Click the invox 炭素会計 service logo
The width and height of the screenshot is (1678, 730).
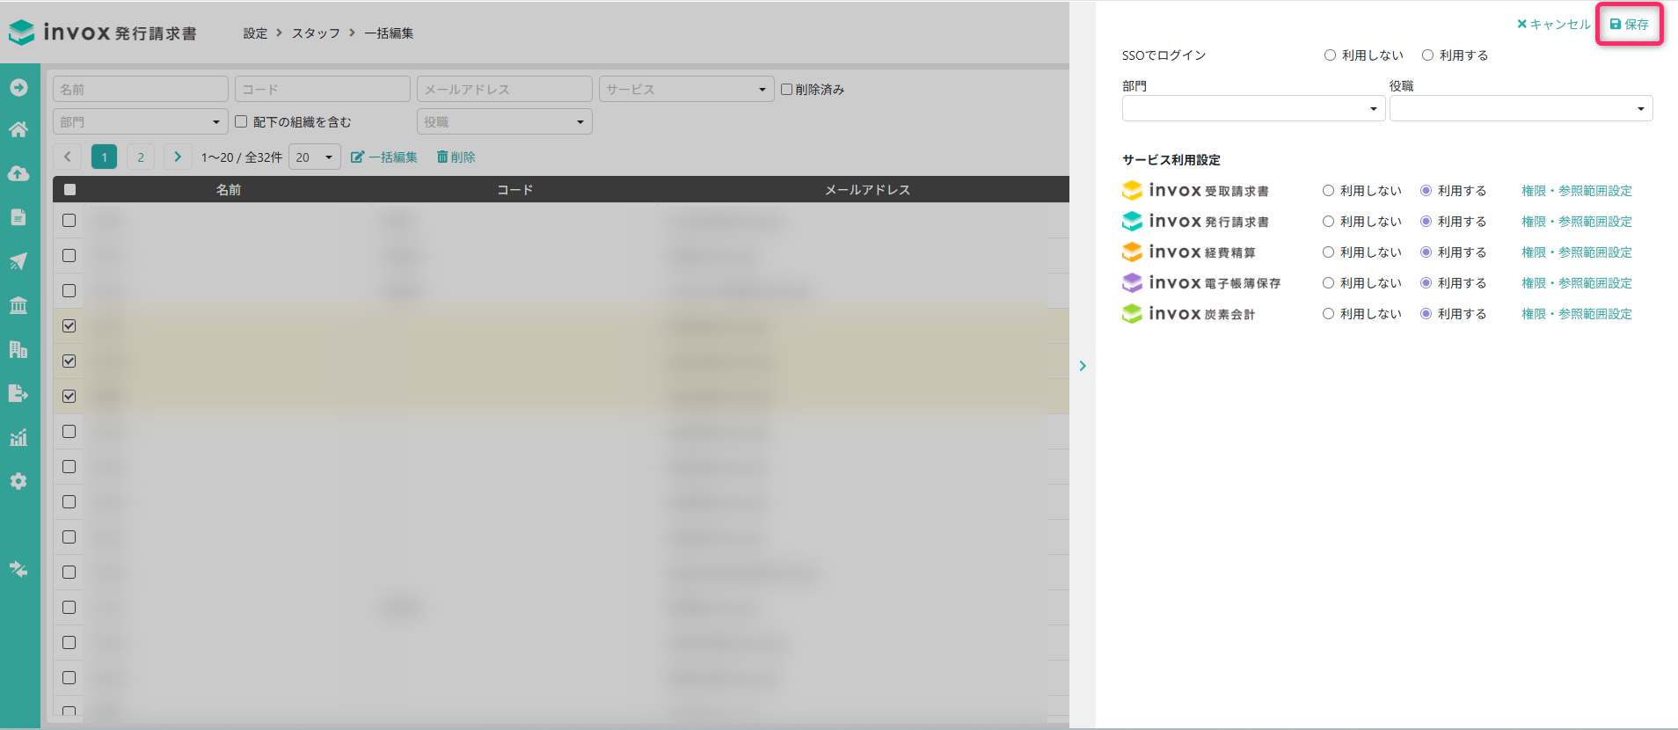(x=1189, y=314)
